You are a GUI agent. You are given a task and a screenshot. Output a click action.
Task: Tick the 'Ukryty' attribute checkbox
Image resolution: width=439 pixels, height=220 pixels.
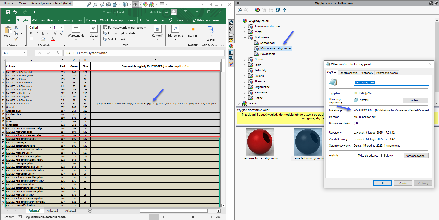coord(383,156)
